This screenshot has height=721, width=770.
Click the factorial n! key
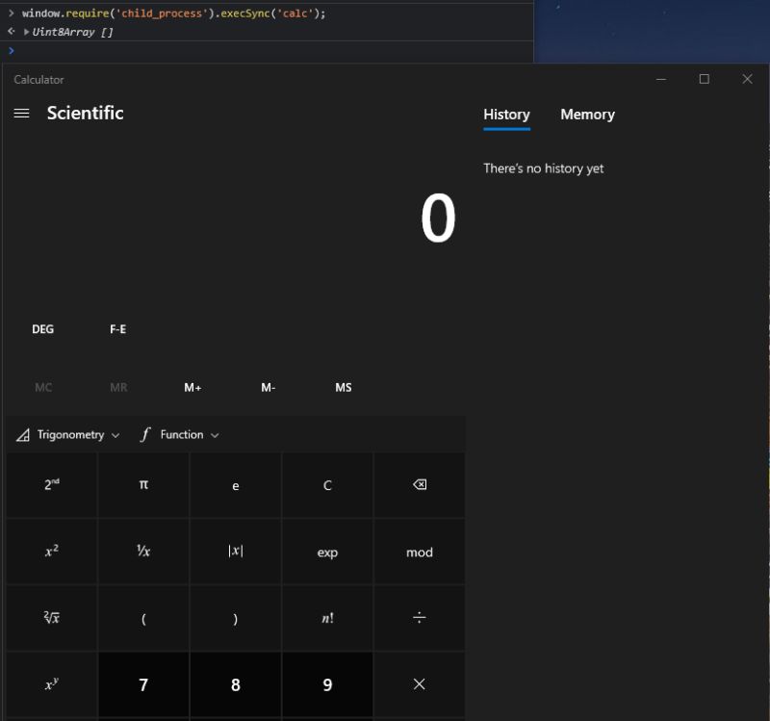(327, 618)
